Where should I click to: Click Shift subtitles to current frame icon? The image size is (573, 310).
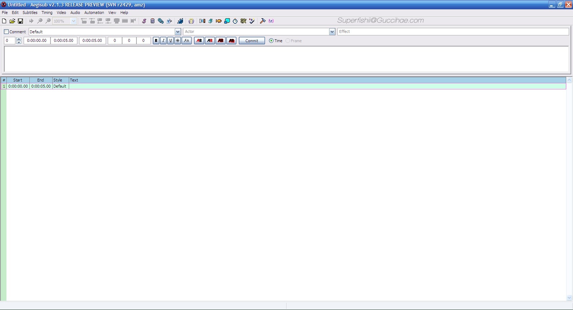[133, 21]
